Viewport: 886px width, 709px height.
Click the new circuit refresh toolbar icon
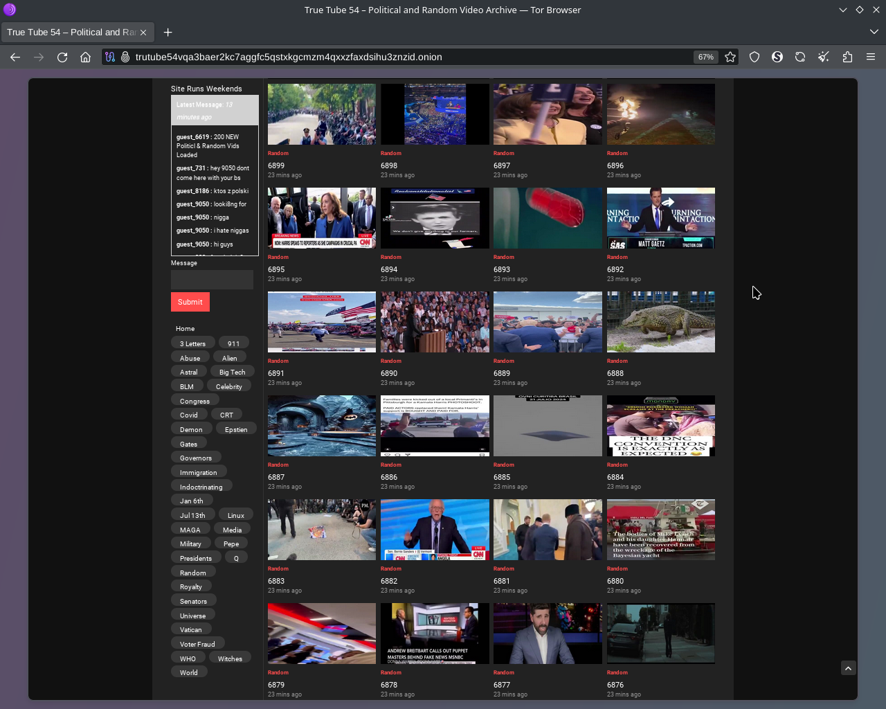(x=800, y=57)
